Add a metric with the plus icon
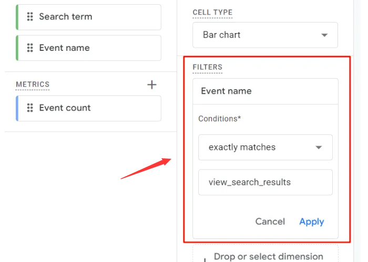This screenshot has height=262, width=368. pyautogui.click(x=152, y=84)
